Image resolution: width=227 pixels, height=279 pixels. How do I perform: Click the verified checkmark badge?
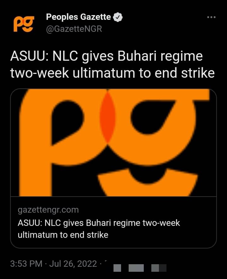point(118,17)
